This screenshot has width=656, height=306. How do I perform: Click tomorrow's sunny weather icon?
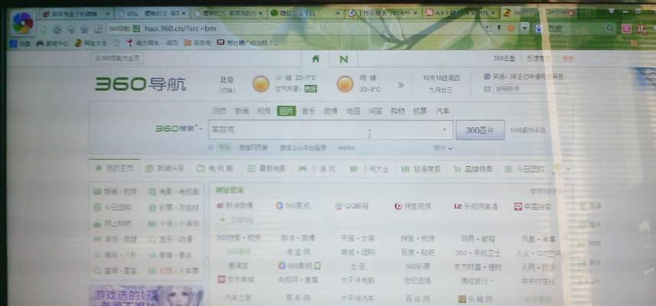345,84
